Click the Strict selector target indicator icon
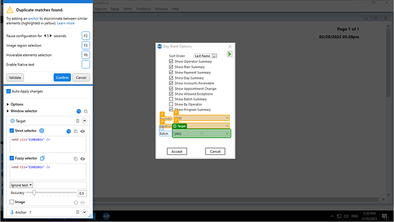This screenshot has height=222, width=394. click(x=42, y=131)
